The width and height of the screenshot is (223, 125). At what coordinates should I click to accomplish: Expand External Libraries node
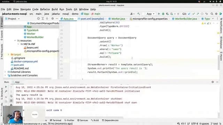pos(5,72)
